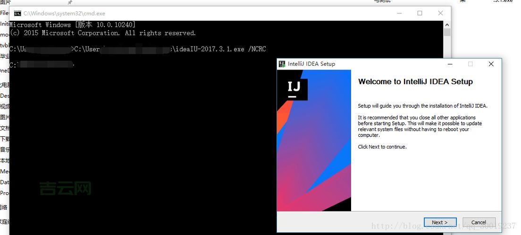Minimize the IntelliJ IDEA Setup window
521x235 pixels.
(x=450, y=64)
